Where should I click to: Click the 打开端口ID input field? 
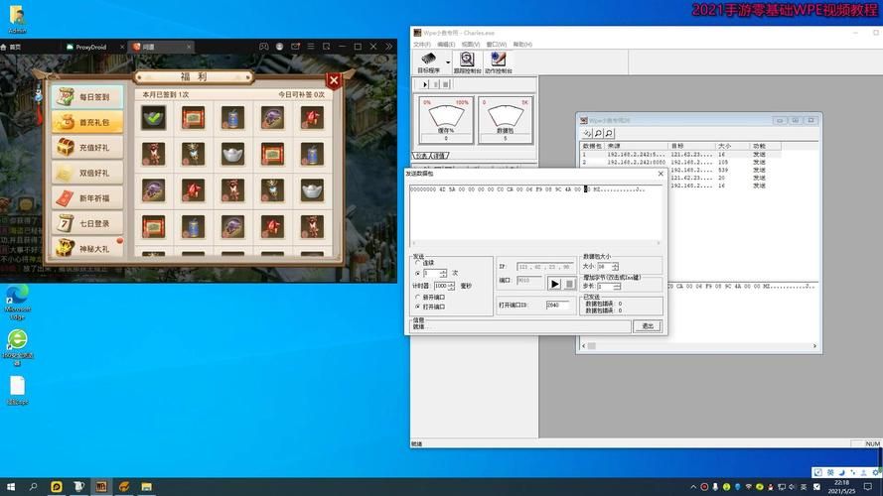point(559,306)
